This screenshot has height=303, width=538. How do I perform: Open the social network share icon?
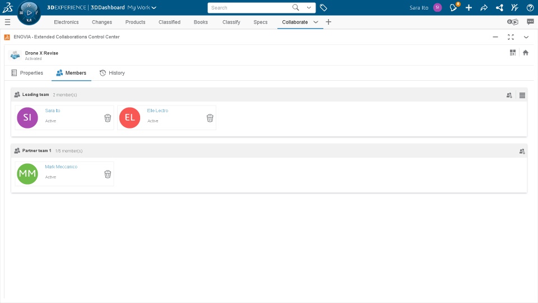coord(499,7)
